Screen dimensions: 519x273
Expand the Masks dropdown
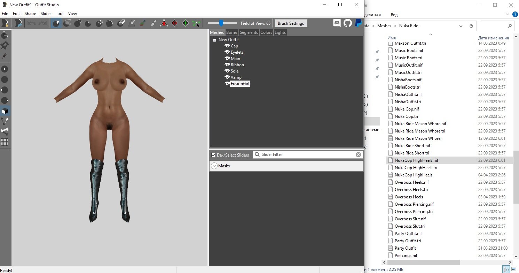click(x=214, y=166)
